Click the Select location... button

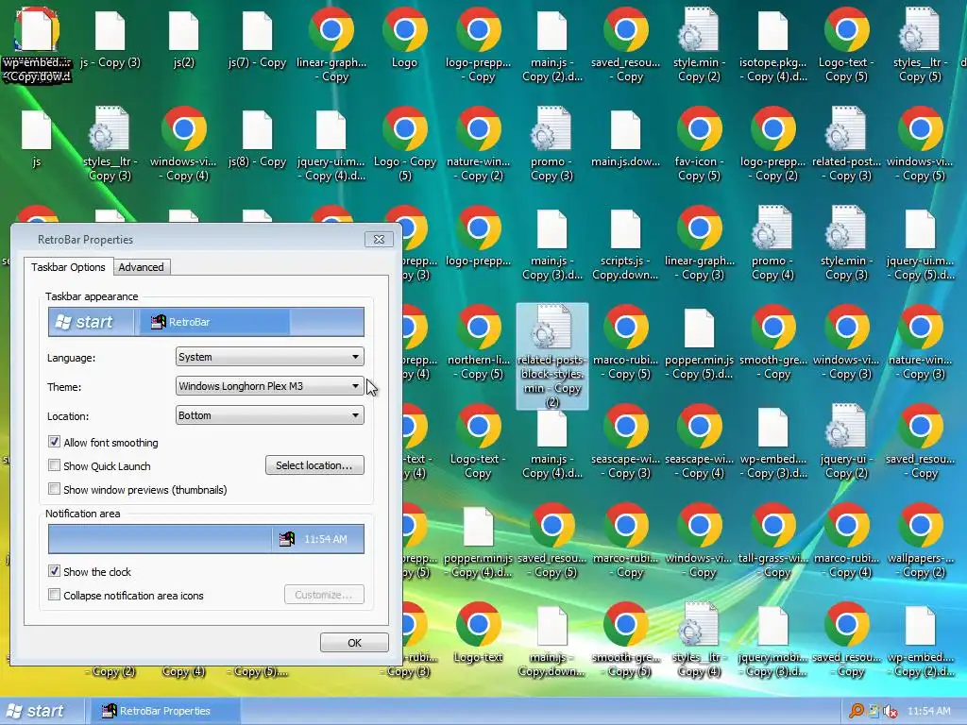coord(314,464)
